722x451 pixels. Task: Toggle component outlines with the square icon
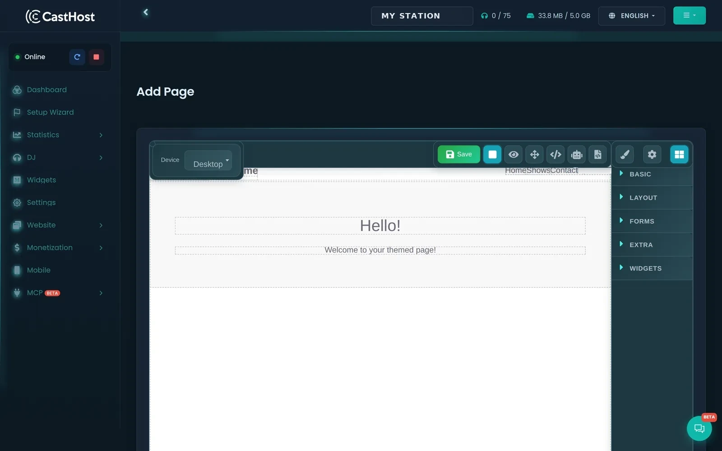pos(492,154)
